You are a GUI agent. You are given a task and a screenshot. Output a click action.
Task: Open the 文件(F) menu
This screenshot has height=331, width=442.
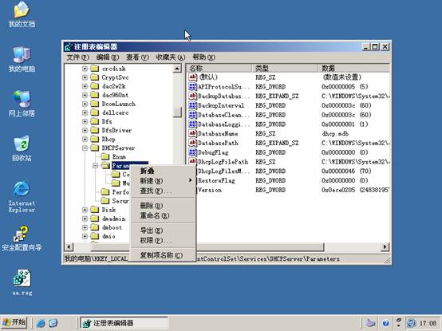(78, 57)
